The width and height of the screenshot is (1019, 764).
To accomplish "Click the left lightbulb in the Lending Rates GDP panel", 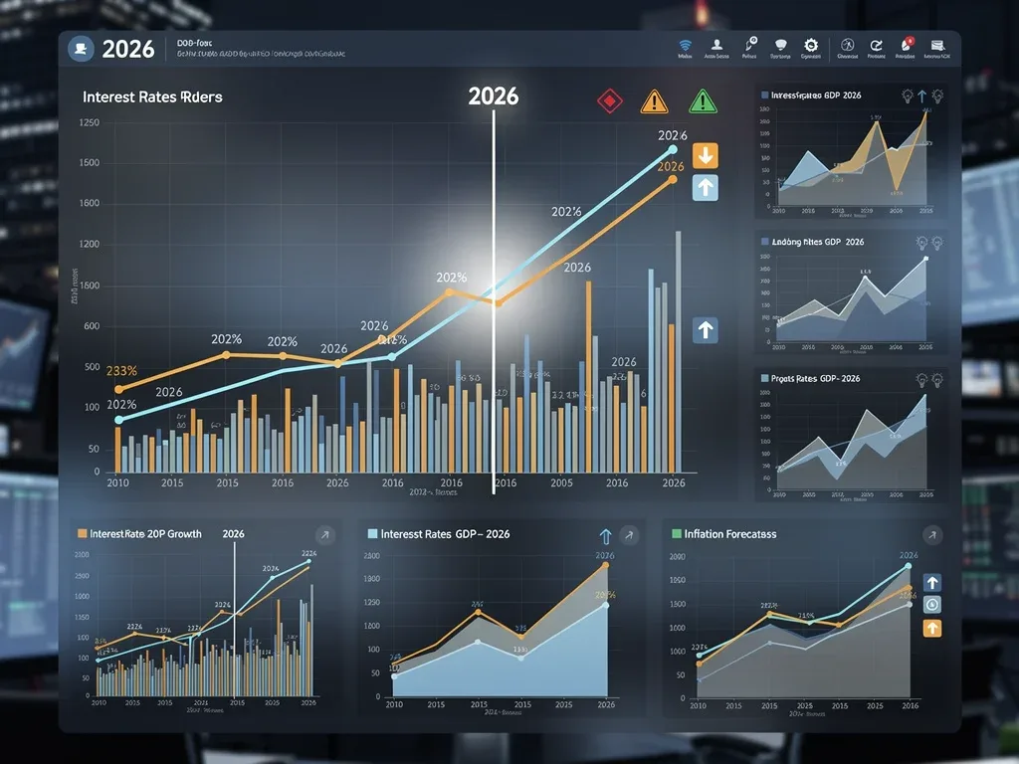I will point(921,243).
